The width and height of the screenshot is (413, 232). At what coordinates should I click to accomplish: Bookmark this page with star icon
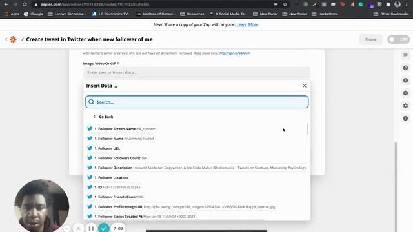(285, 5)
